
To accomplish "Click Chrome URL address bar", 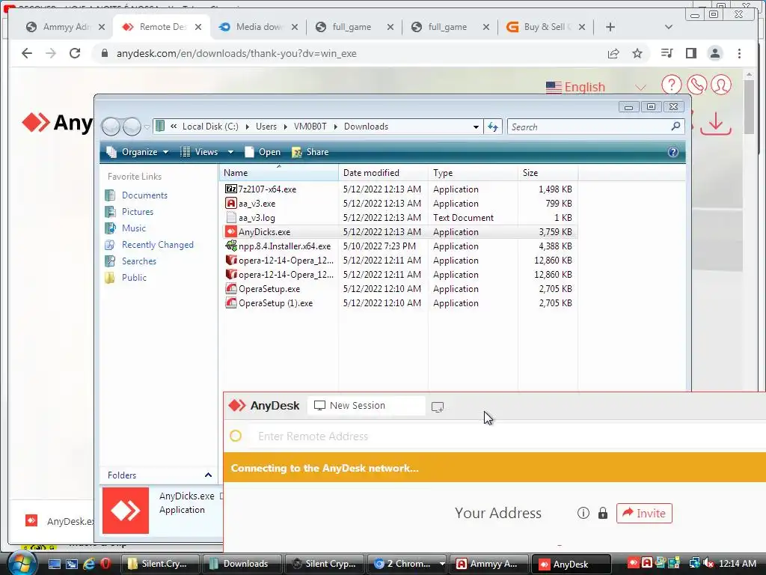I will (x=347, y=53).
